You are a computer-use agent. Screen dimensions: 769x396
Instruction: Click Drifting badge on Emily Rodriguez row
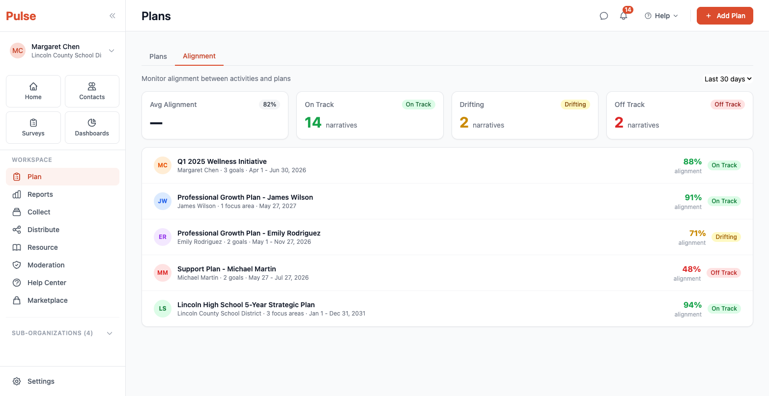(x=726, y=237)
